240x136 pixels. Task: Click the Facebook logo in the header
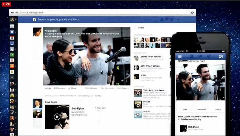34,19
